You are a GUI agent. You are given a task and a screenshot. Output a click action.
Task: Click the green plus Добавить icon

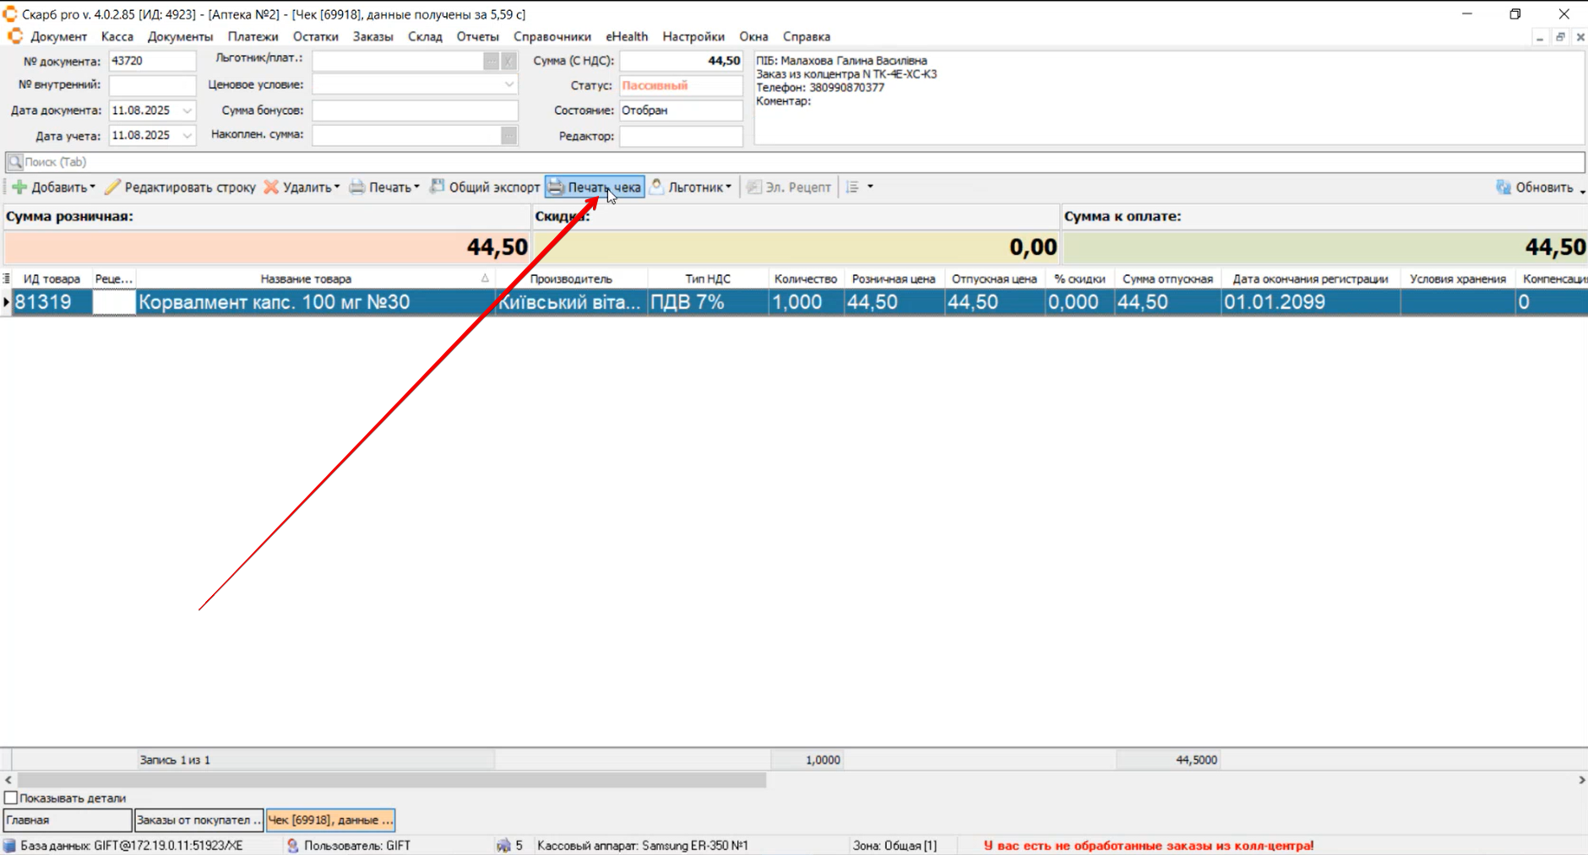pyautogui.click(x=19, y=187)
